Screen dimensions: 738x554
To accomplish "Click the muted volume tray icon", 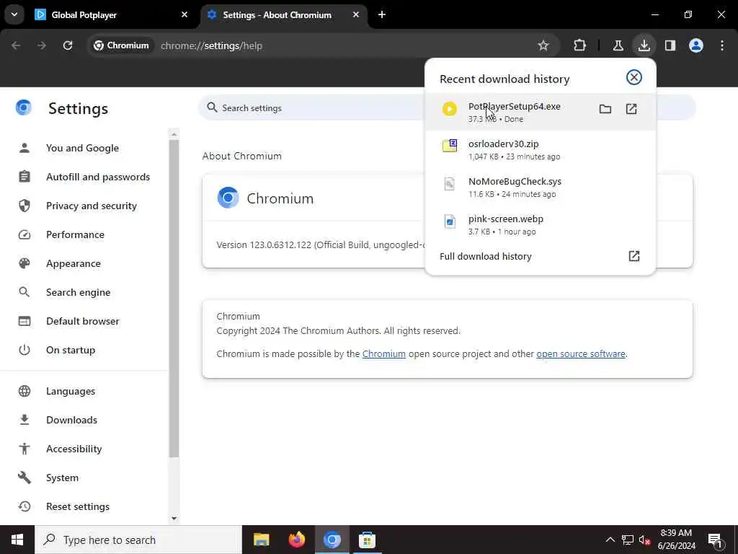I will [645, 540].
